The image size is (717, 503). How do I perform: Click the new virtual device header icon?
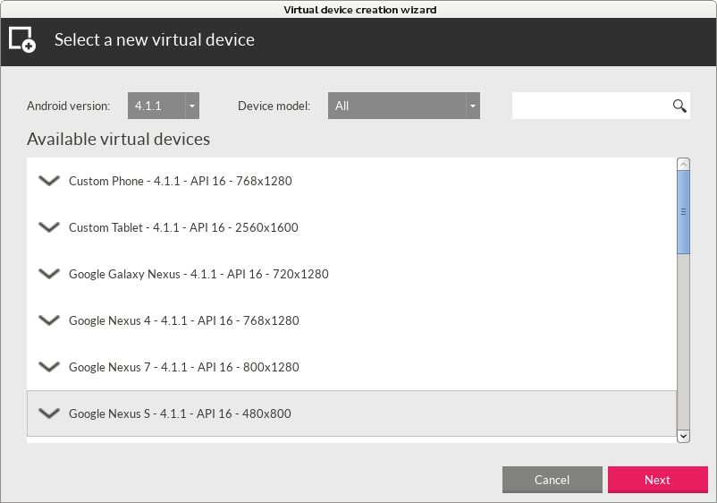[x=22, y=39]
